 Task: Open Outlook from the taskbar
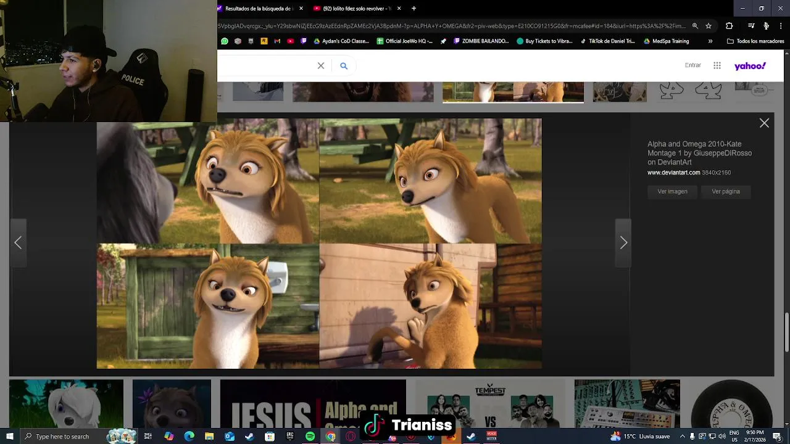(x=230, y=437)
